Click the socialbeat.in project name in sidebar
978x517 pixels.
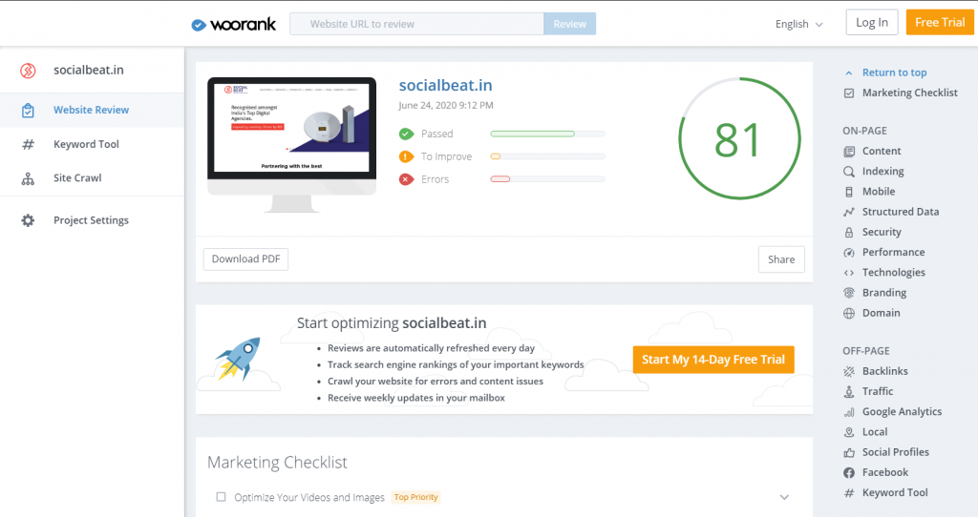[89, 71]
